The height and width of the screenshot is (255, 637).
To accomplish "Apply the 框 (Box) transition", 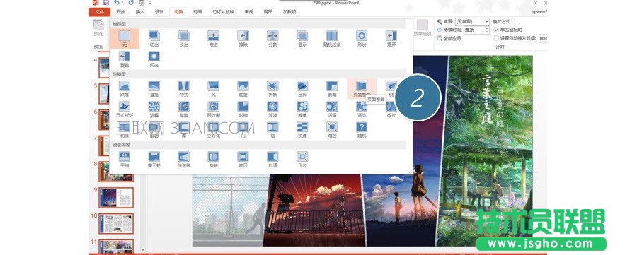I will tap(272, 130).
